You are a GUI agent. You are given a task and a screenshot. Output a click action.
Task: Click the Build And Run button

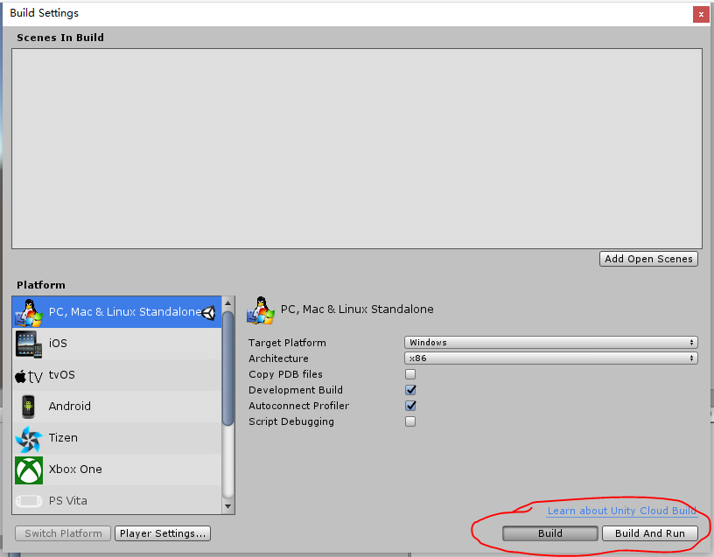pos(650,533)
